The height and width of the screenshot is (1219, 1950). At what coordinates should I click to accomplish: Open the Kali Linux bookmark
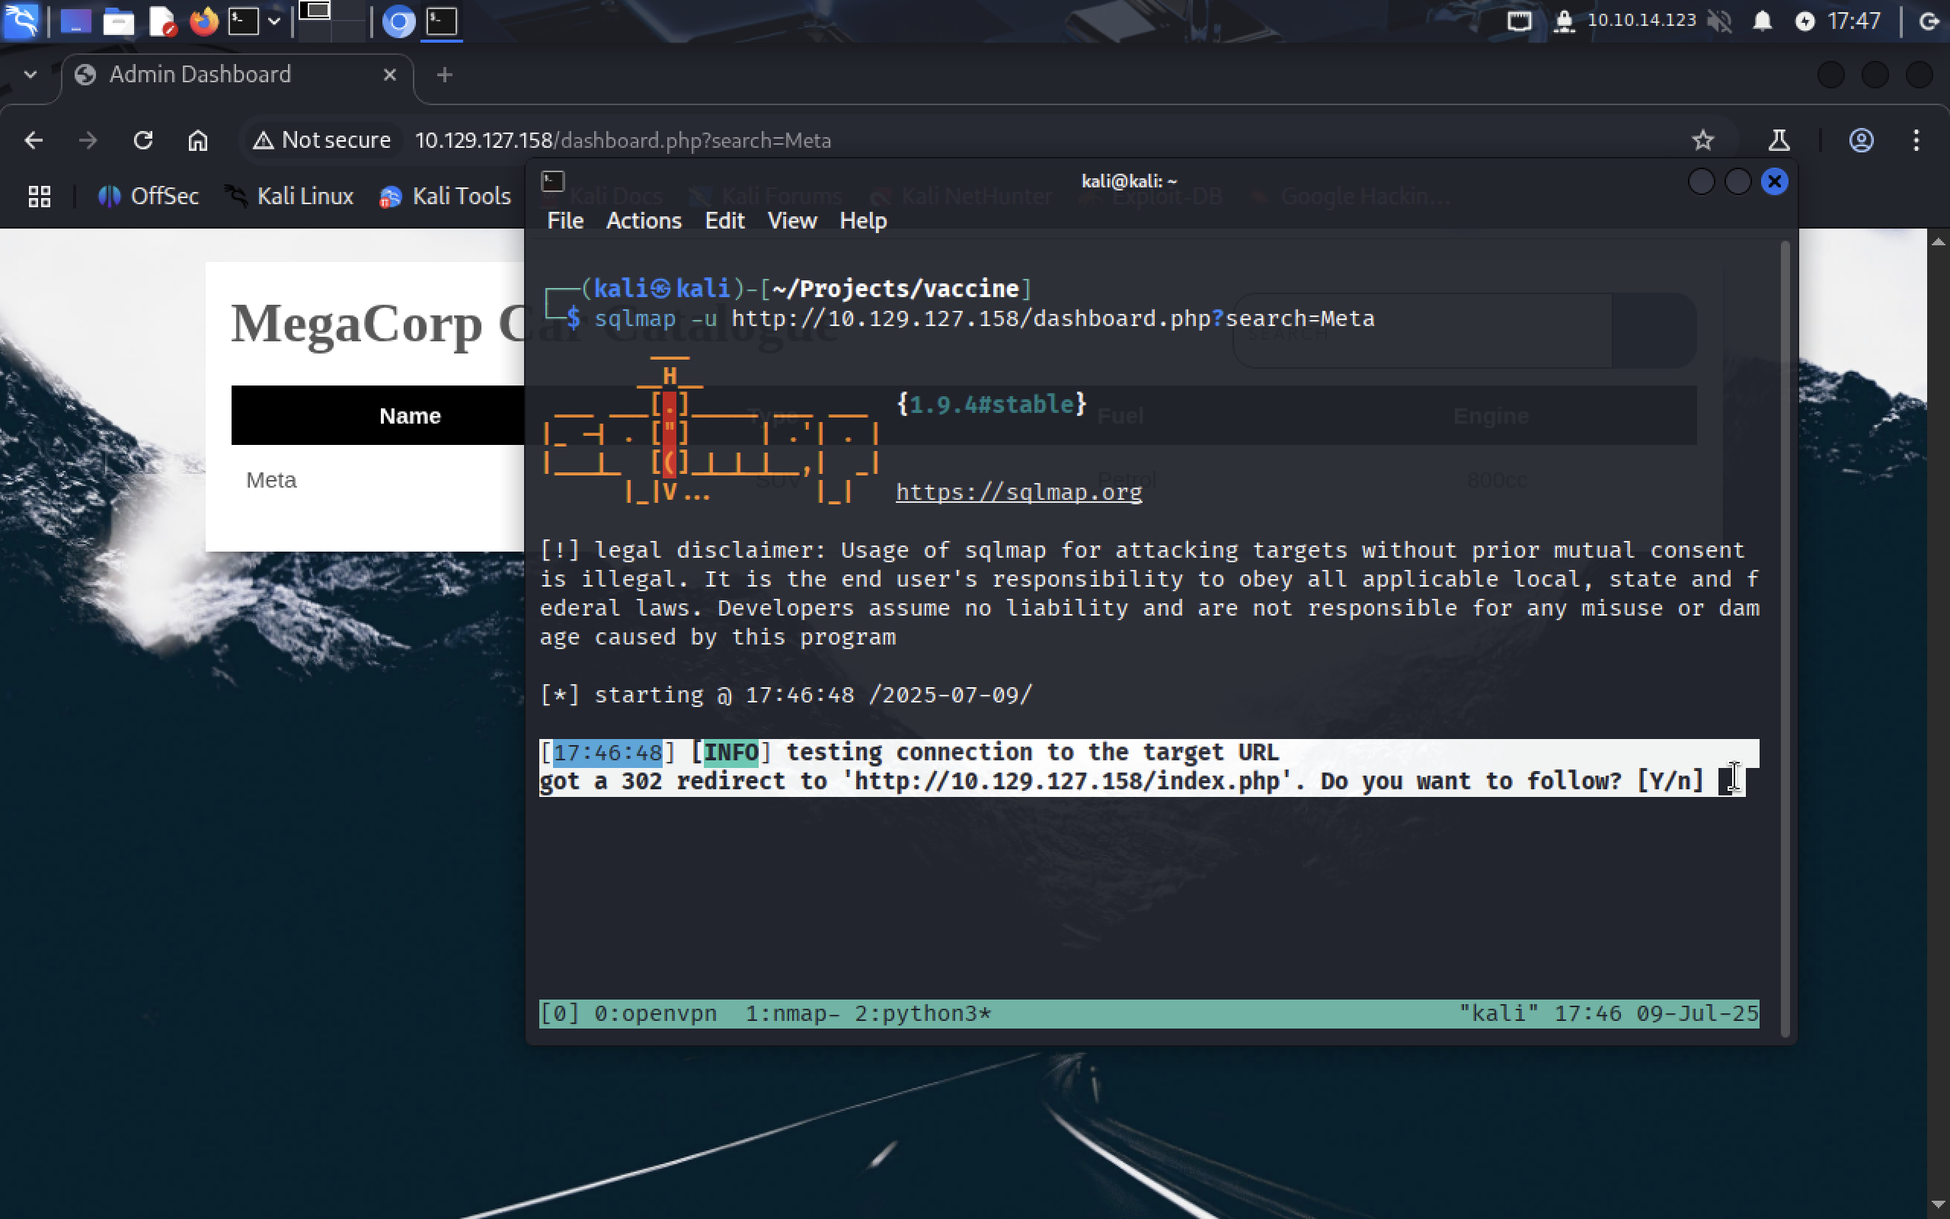[x=290, y=196]
